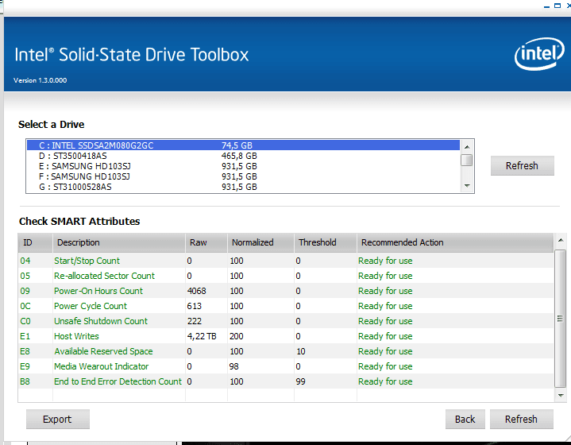Sort by the Normalized column header

pyautogui.click(x=260, y=242)
